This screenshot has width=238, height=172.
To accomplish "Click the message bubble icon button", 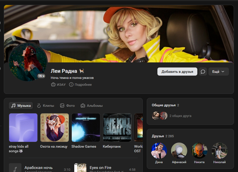I will coord(203,72).
